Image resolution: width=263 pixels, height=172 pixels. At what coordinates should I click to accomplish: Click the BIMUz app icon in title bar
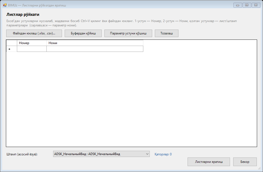pyautogui.click(x=5, y=5)
